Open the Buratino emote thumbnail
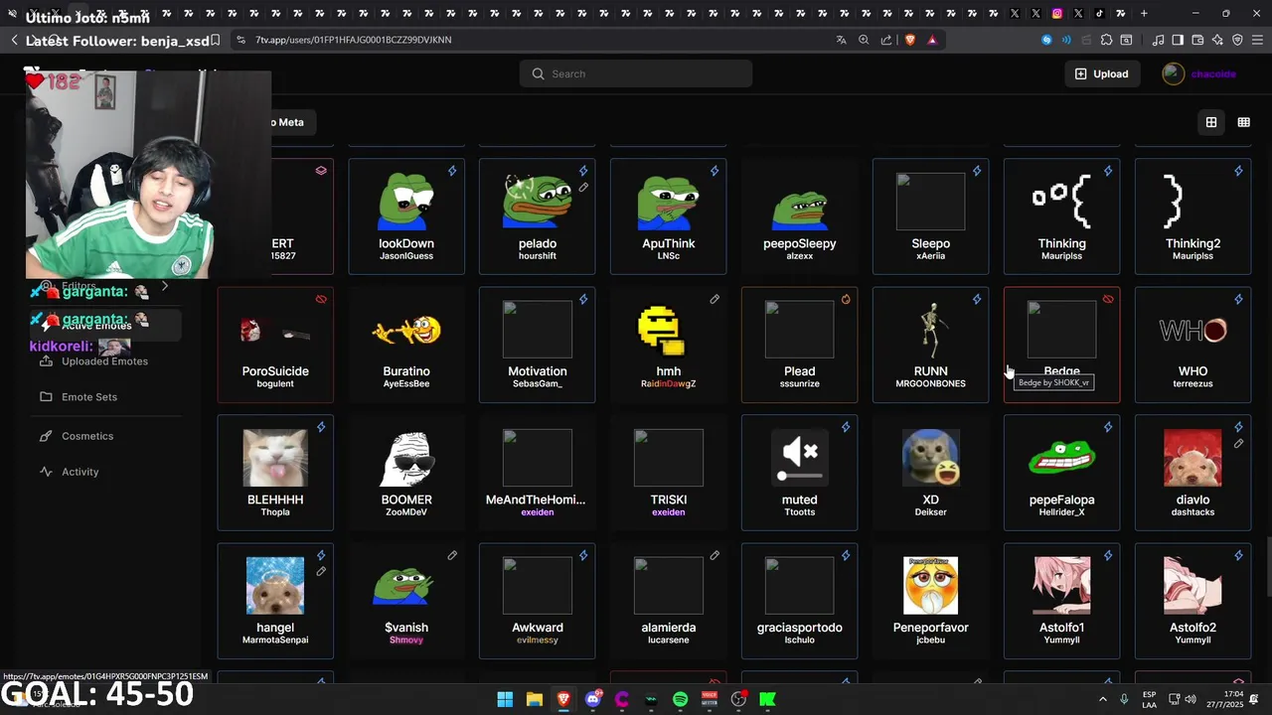 406,330
